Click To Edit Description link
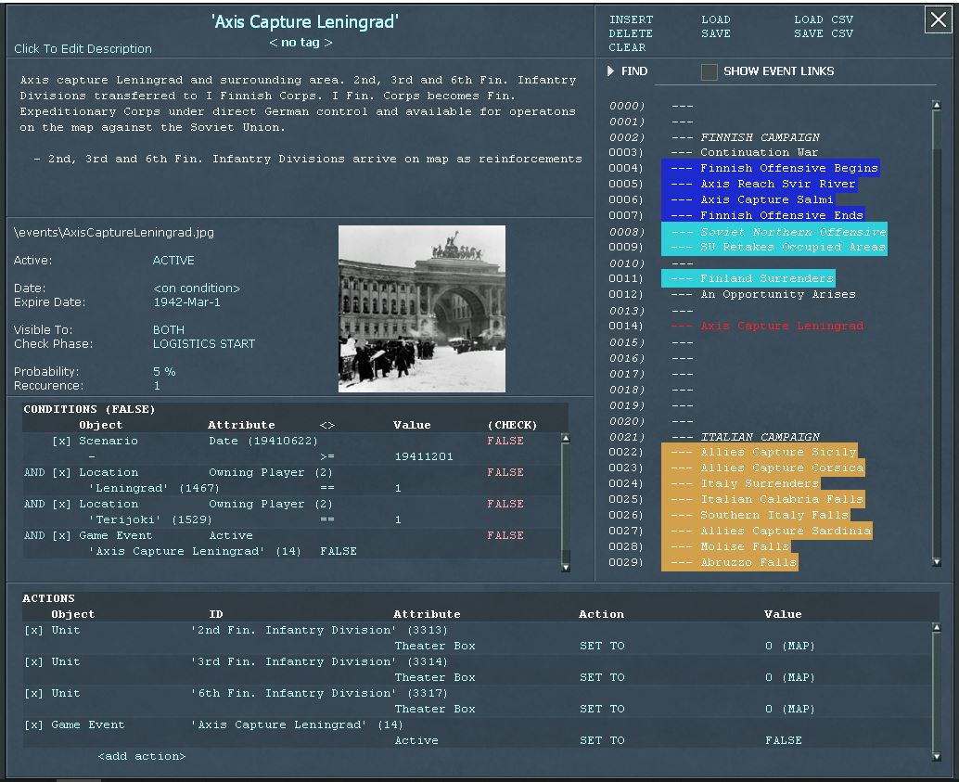This screenshot has width=959, height=782. click(x=83, y=49)
